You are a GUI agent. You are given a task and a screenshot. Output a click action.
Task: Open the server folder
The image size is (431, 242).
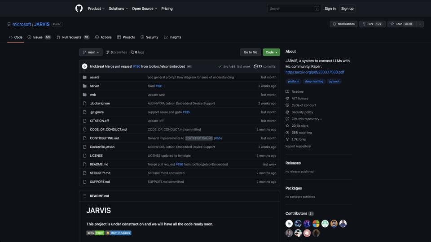[94, 86]
